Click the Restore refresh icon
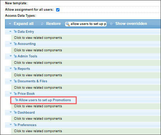Screen dimensions: 161x135 [42, 24]
